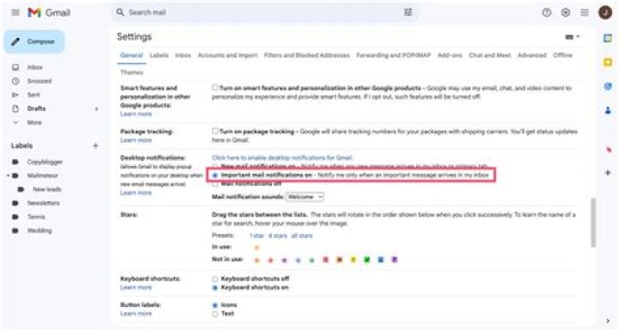620x332 pixels.
Task: Open Mail notification sounds dropdown
Action: tap(305, 197)
